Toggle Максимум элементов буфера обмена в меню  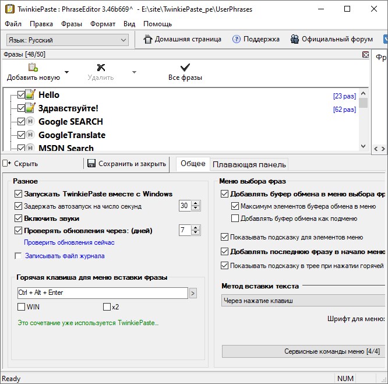click(x=235, y=206)
